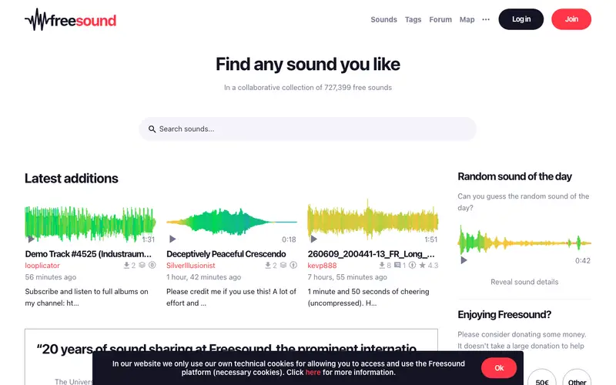This screenshot has width=616, height=385.
Task: Open the Sounds menu item
Action: point(383,19)
